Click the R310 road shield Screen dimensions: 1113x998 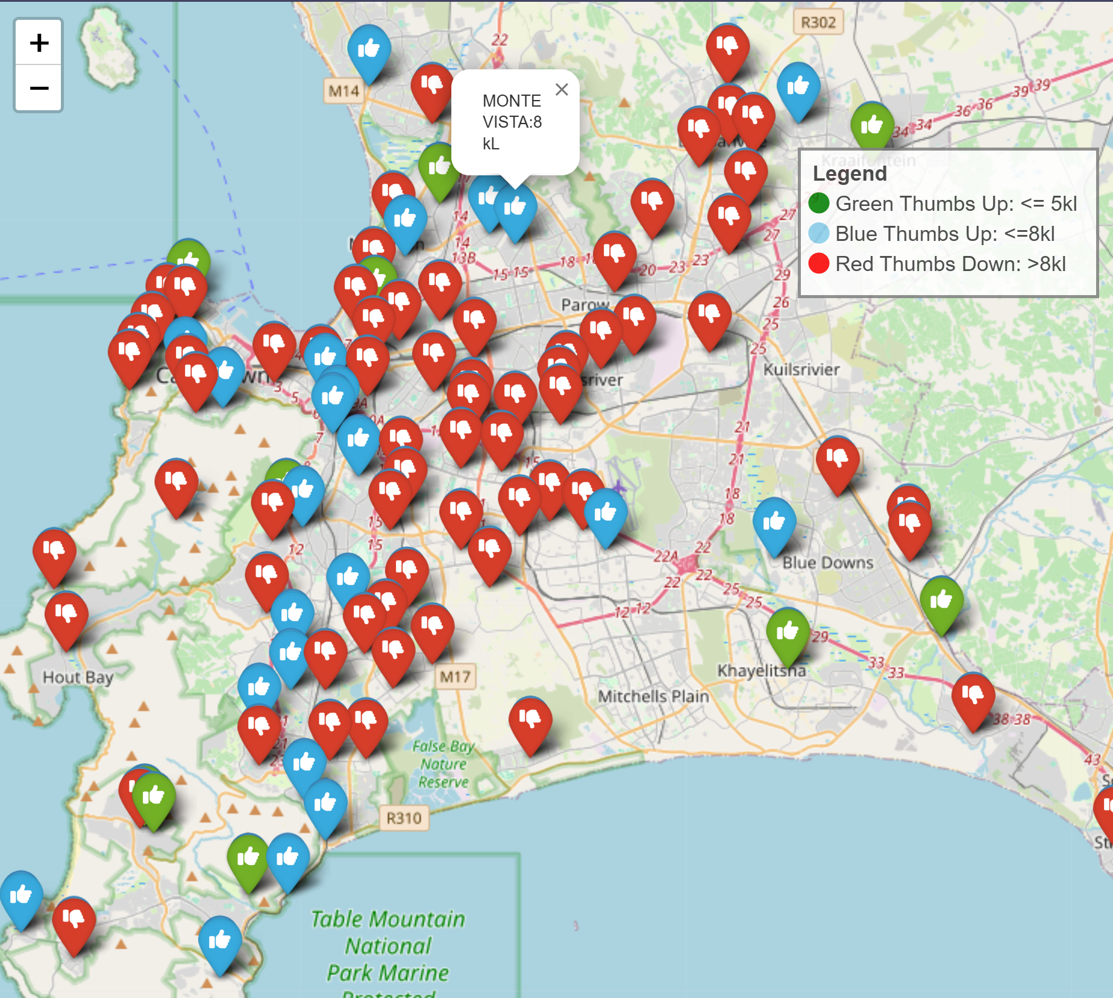(404, 818)
